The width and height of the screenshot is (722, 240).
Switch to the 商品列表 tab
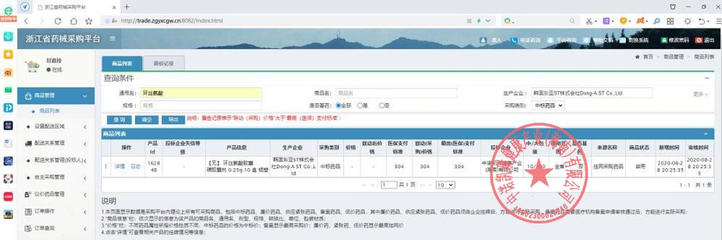click(x=122, y=64)
